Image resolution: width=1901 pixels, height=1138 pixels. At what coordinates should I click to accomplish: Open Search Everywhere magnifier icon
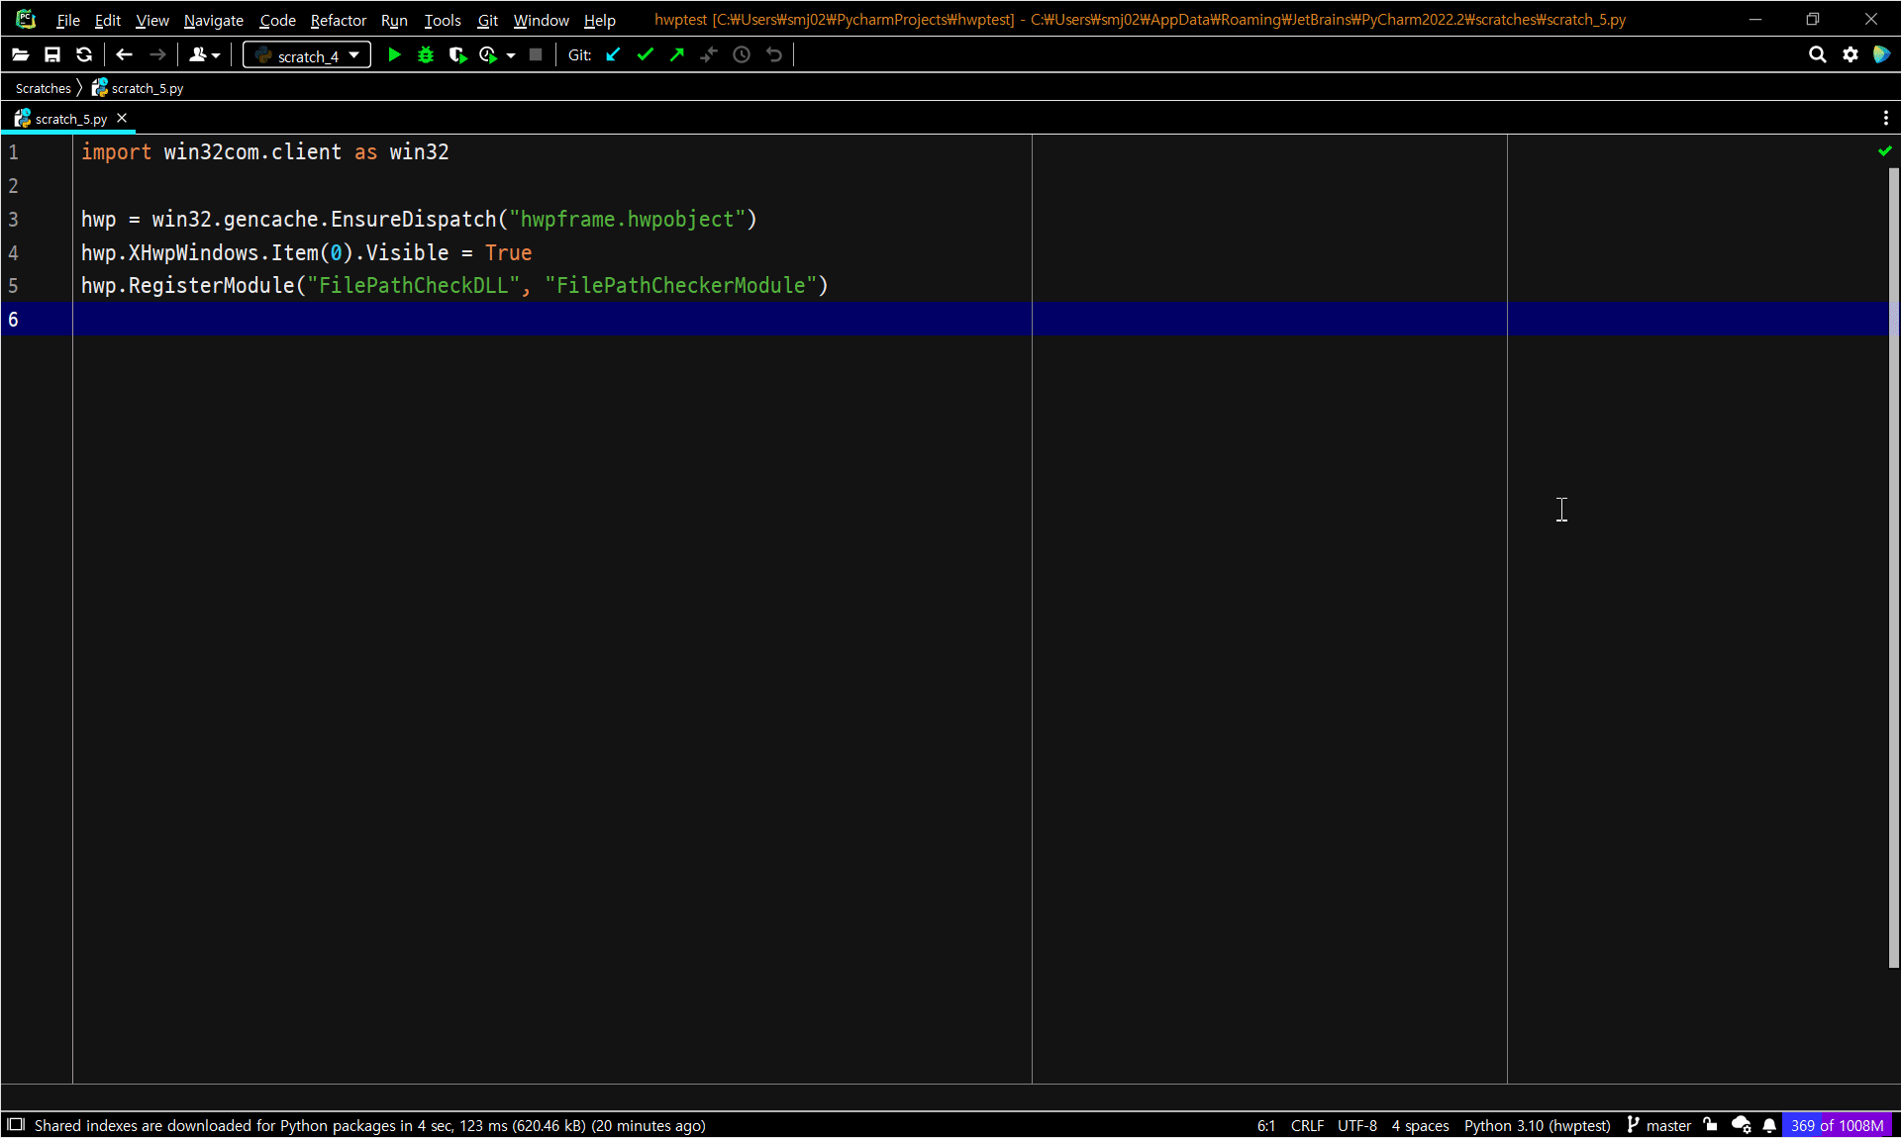[x=1817, y=55]
